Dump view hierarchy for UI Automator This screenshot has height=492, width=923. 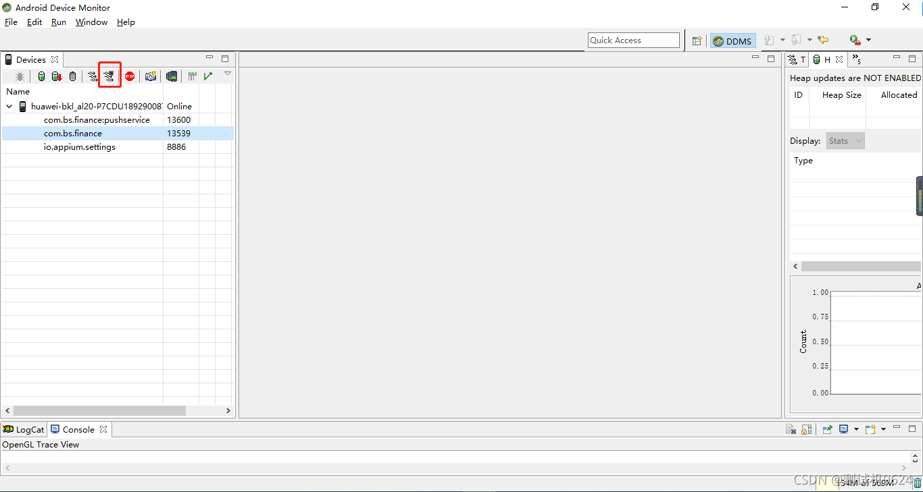(172, 76)
